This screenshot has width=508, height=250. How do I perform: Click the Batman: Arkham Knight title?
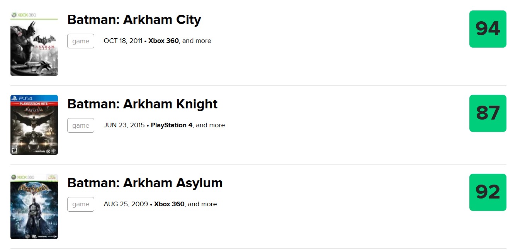point(142,104)
